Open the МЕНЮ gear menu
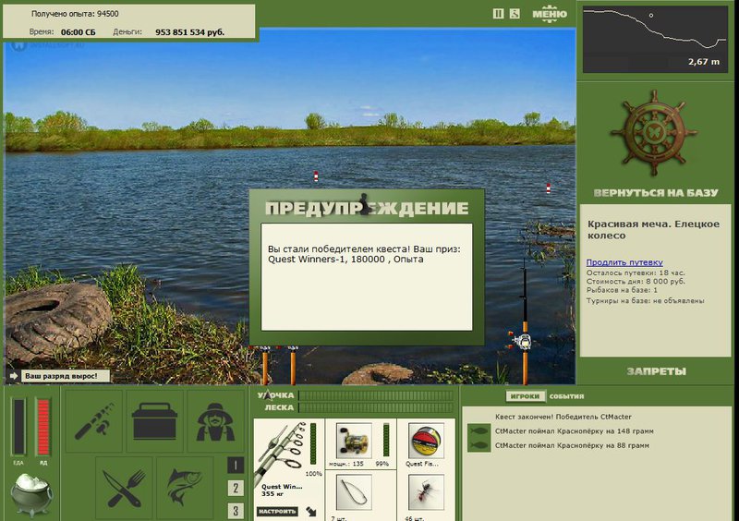739x521 pixels. coord(550,14)
